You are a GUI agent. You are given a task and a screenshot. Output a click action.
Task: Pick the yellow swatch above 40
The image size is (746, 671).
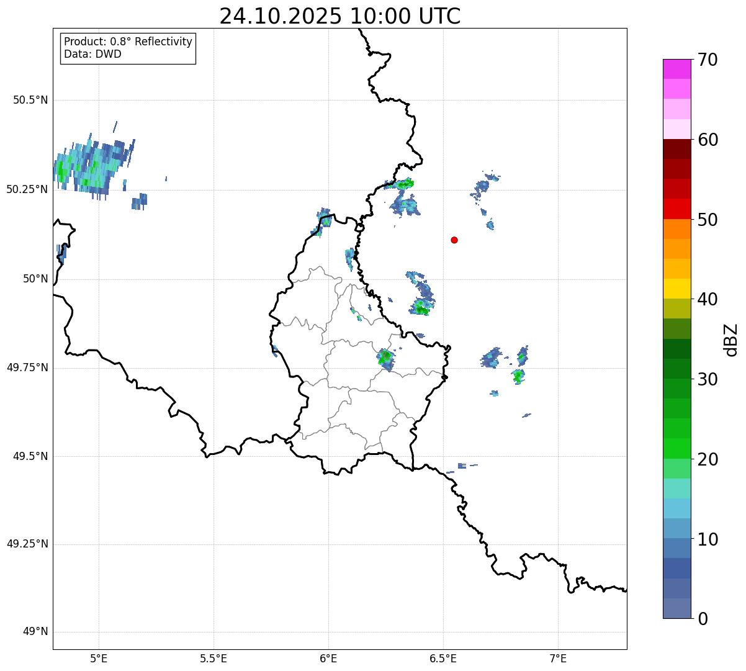[676, 289]
